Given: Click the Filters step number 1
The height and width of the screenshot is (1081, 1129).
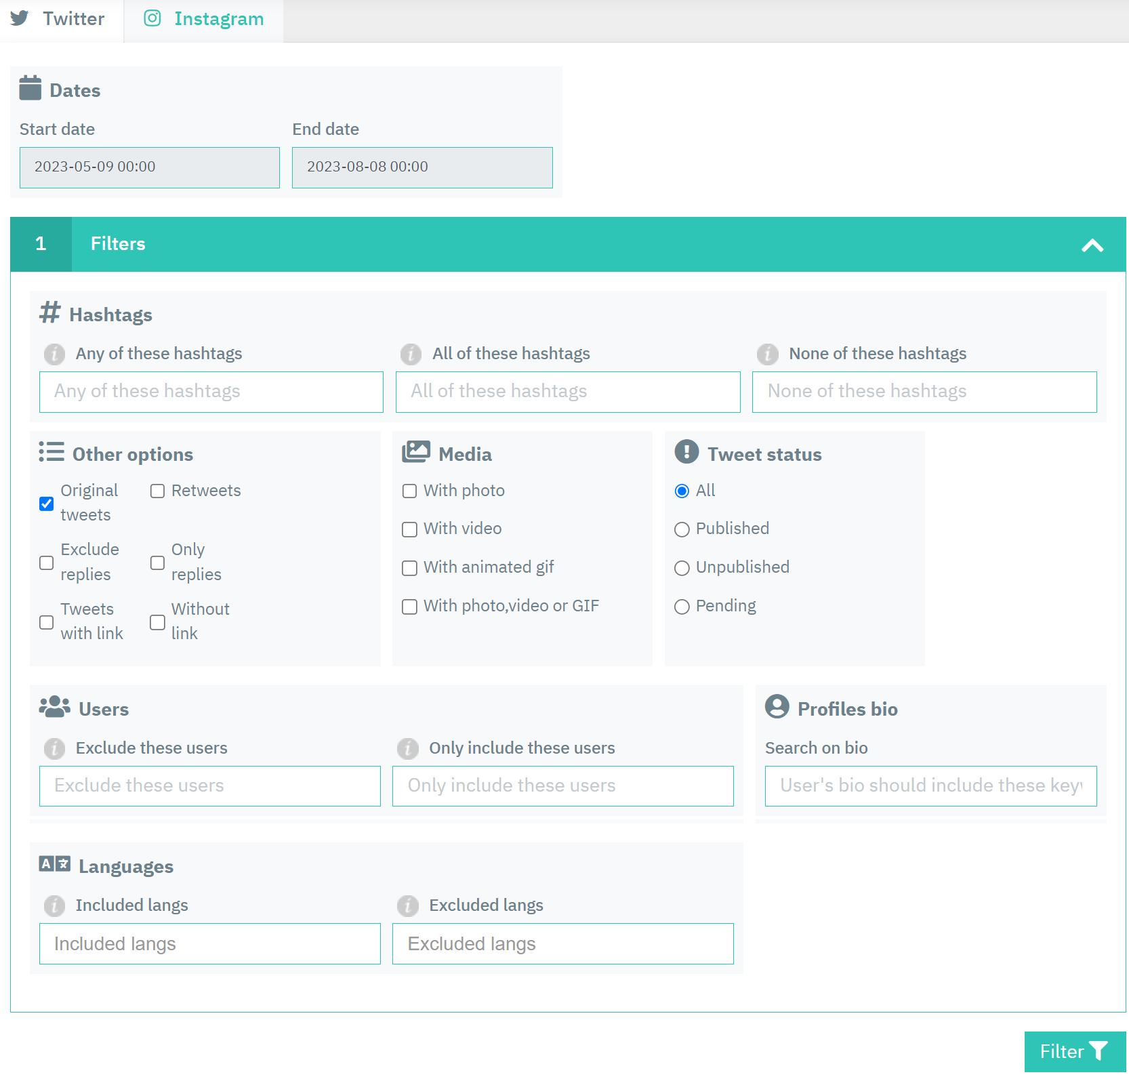Looking at the screenshot, I should pyautogui.click(x=41, y=244).
